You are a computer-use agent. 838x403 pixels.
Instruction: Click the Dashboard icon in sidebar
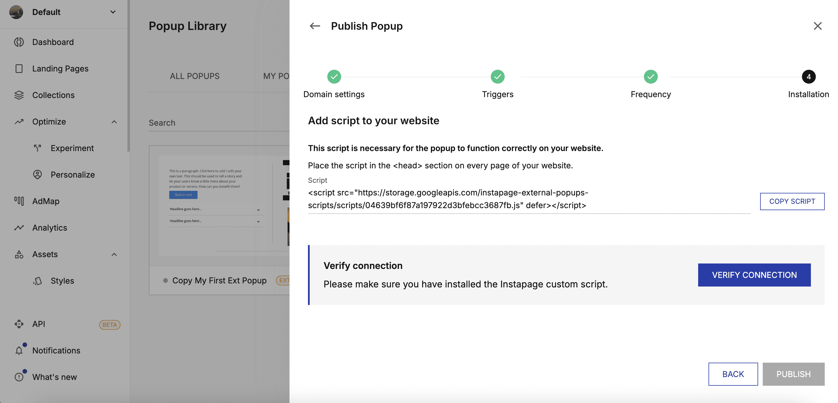click(19, 42)
